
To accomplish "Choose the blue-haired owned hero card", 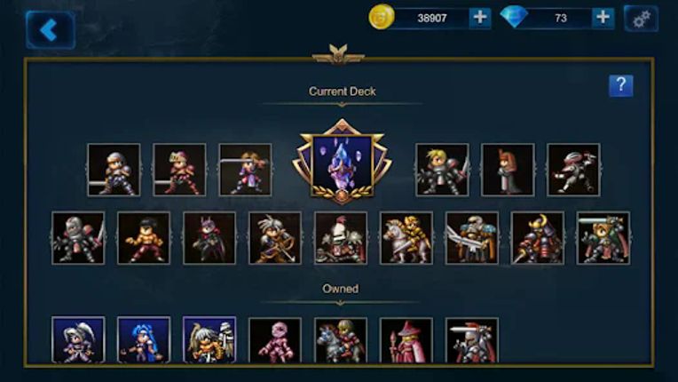I will 144,339.
